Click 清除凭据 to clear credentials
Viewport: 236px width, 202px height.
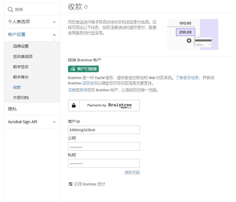(131, 172)
